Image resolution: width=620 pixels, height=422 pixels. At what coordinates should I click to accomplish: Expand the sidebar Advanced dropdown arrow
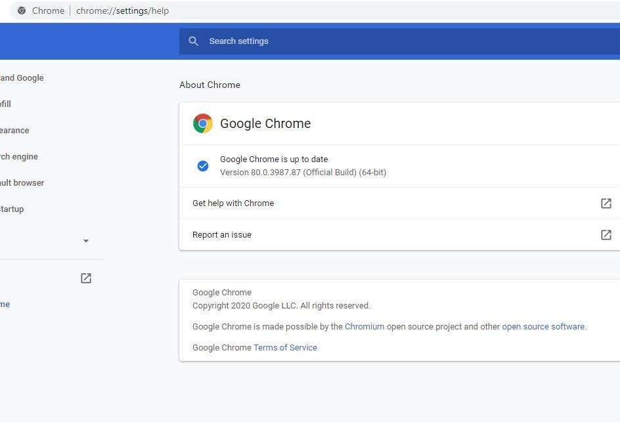click(x=86, y=241)
